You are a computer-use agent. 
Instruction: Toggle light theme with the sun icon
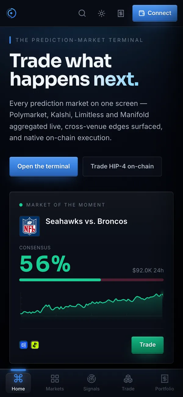tap(102, 13)
